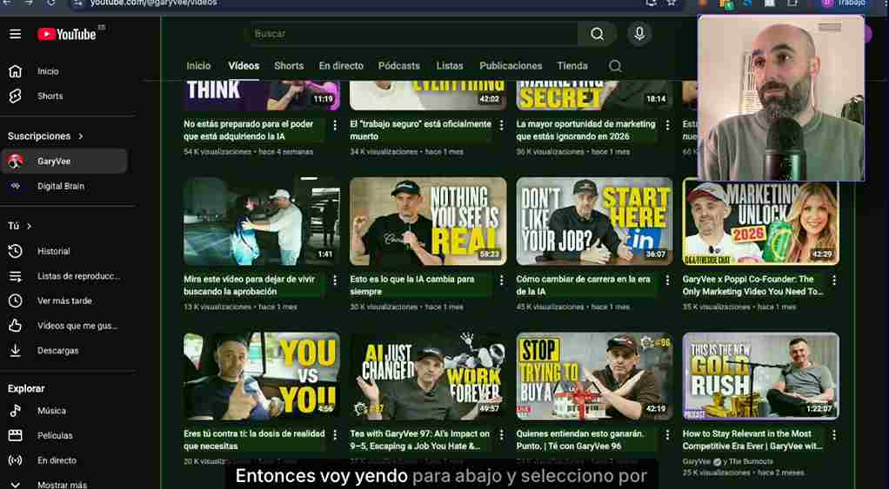Image resolution: width=889 pixels, height=489 pixels.
Task: Open Ver más tarde clock icon
Action: 16,301
